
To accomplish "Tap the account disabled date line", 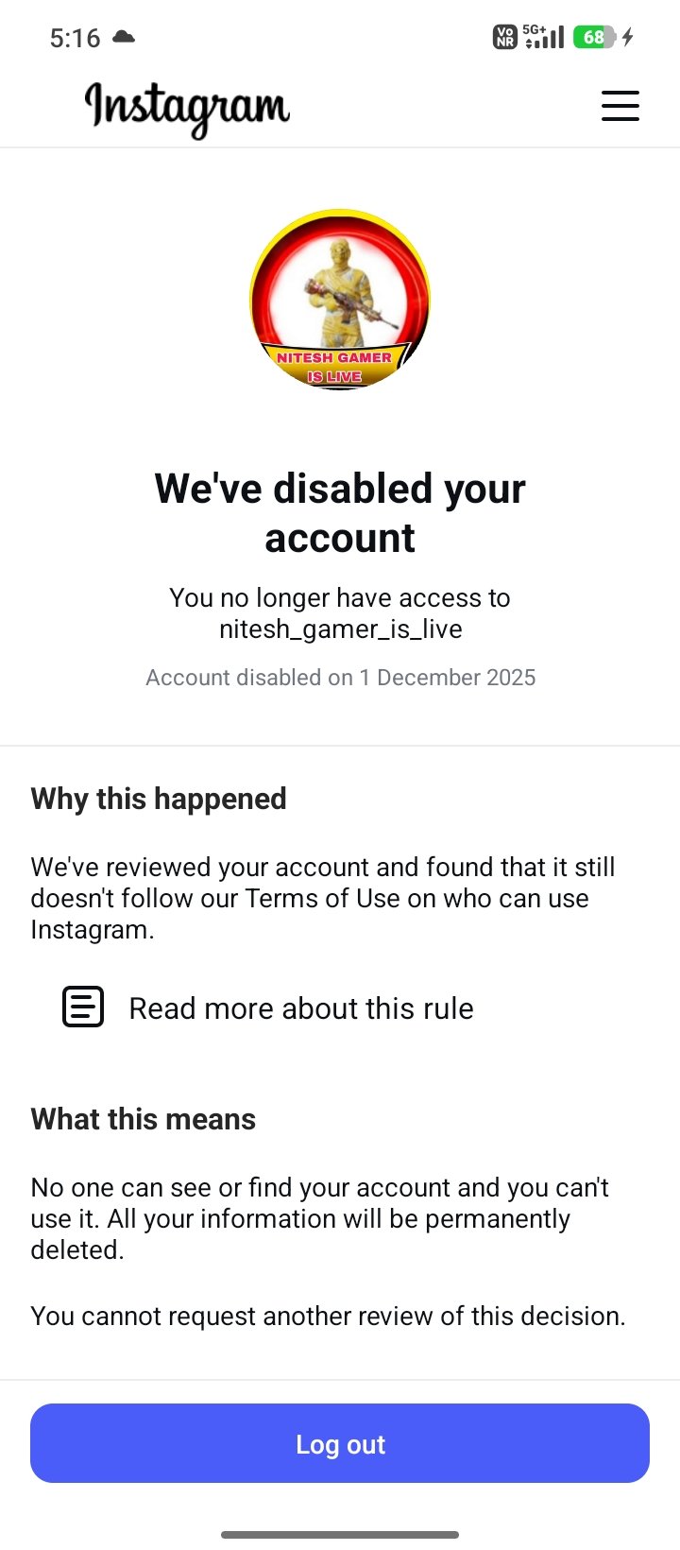I will pos(340,678).
